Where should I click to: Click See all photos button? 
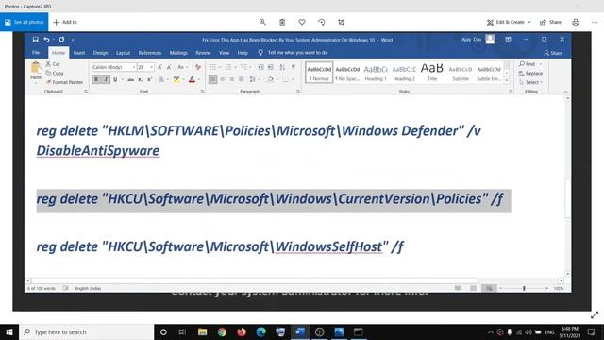[25, 22]
